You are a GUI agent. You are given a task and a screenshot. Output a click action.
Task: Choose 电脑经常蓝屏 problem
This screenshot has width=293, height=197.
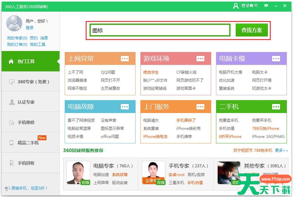tap(79, 129)
